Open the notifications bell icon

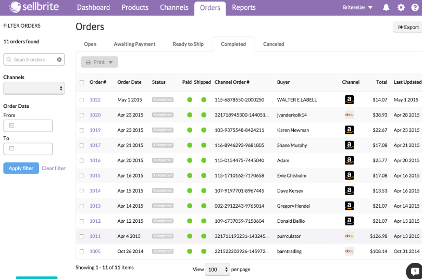[x=386, y=7]
